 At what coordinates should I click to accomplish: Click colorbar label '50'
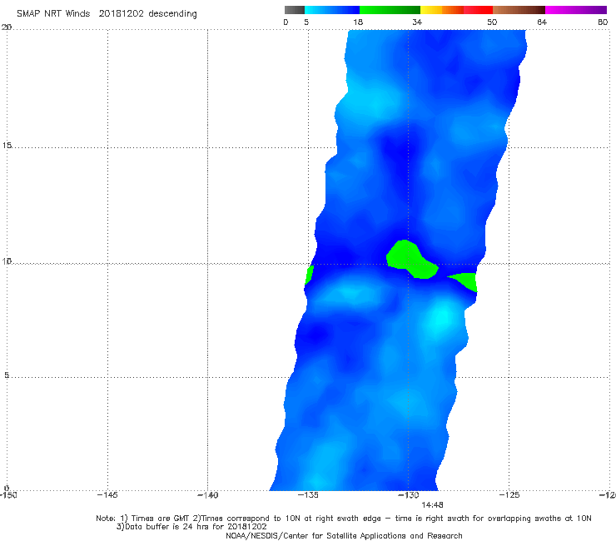492,22
